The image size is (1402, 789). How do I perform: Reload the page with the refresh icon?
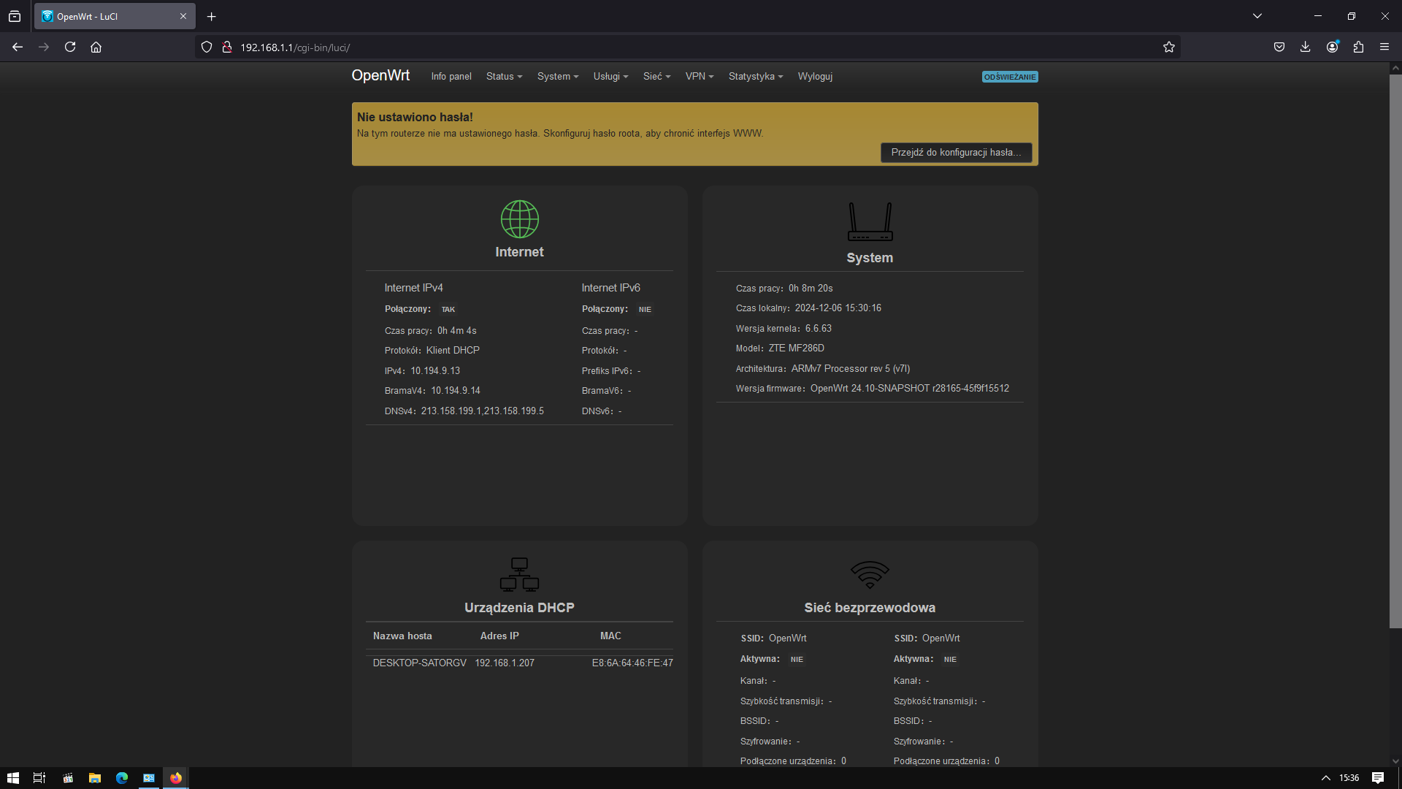(x=70, y=47)
